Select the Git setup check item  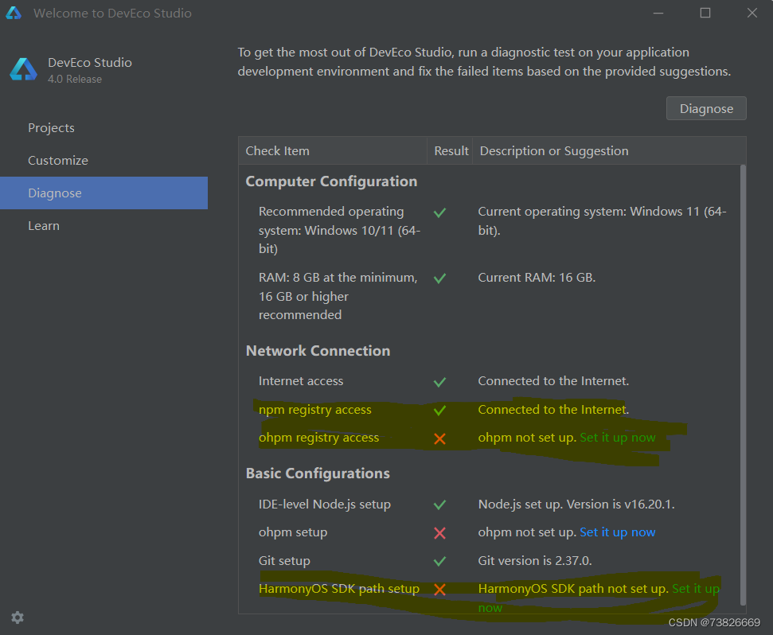pyautogui.click(x=284, y=561)
